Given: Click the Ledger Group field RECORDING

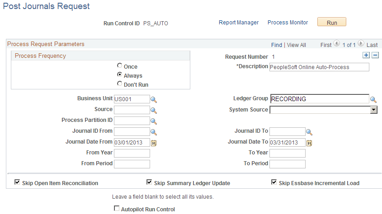Looking at the screenshot, I should [320, 99].
